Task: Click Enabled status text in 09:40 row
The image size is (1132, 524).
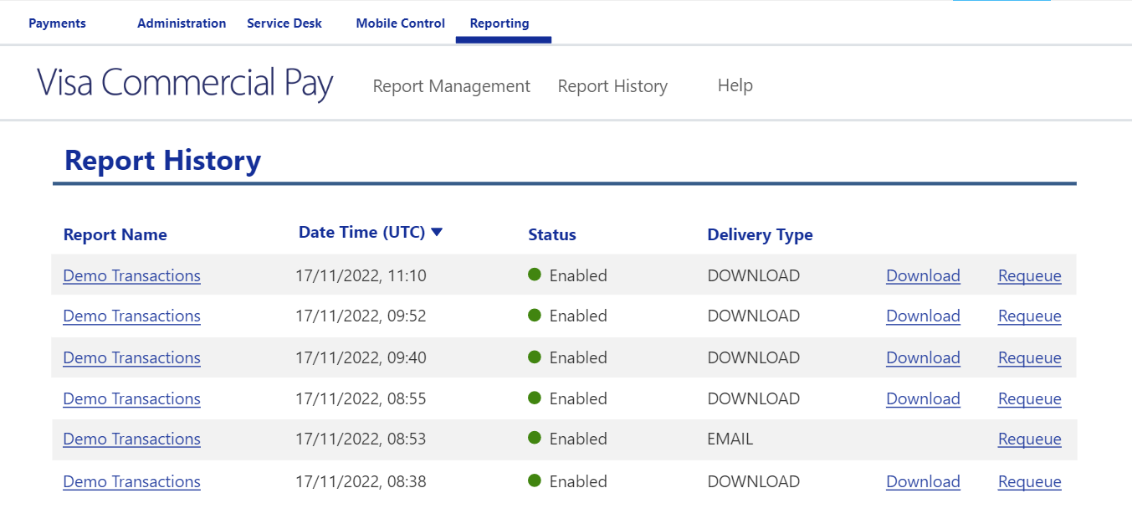Action: [578, 357]
